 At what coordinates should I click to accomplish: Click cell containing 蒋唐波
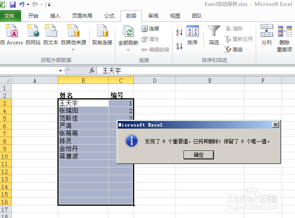pyautogui.click(x=83, y=156)
